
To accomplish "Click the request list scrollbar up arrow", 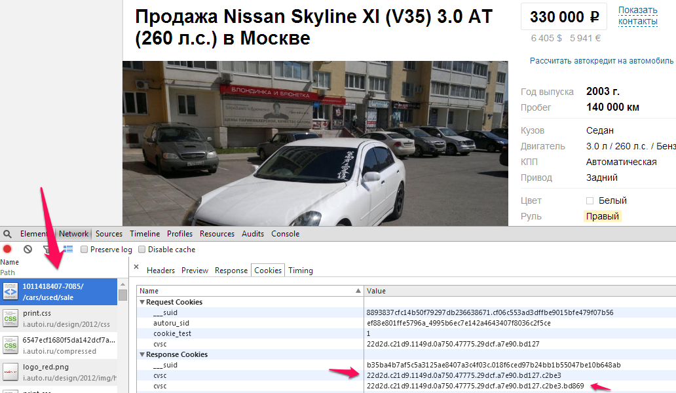I will pos(123,284).
